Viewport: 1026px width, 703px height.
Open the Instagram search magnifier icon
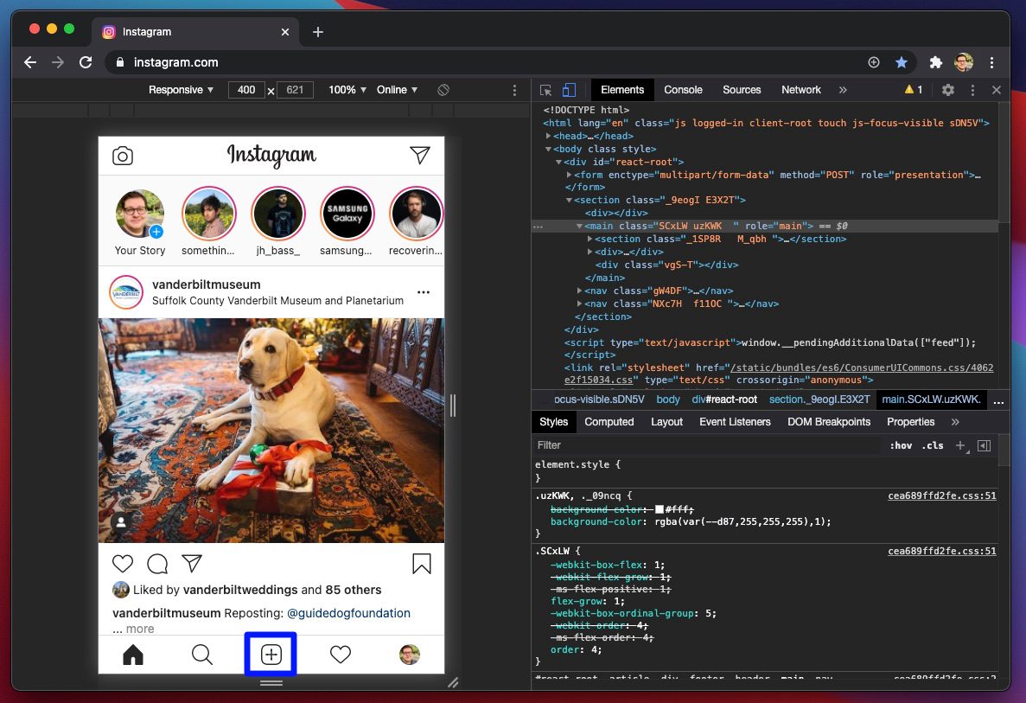(x=202, y=654)
